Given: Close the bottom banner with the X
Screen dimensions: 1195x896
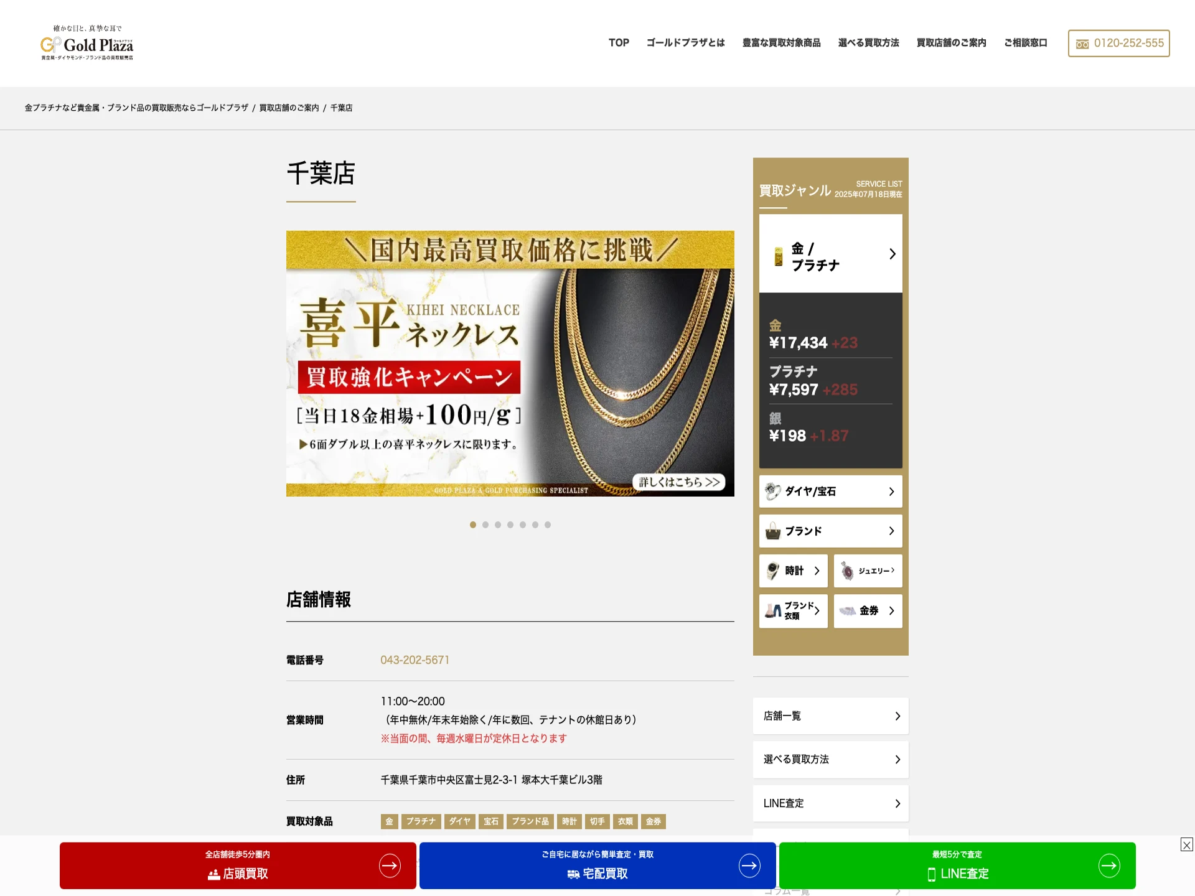Looking at the screenshot, I should (1187, 844).
